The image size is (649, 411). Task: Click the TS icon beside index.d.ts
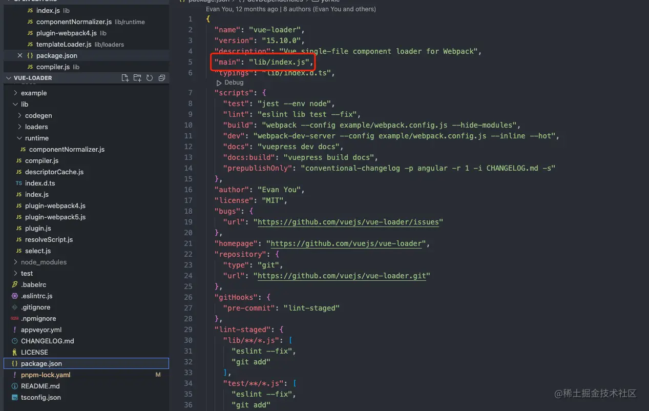[19, 183]
